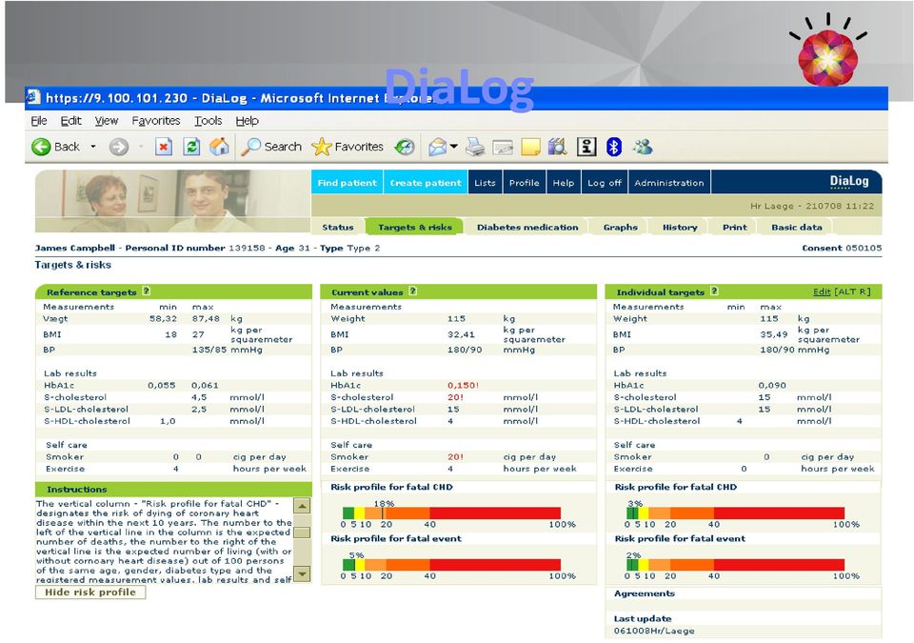
Task: Click the Mail envelope toolbar icon
Action: click(x=437, y=147)
